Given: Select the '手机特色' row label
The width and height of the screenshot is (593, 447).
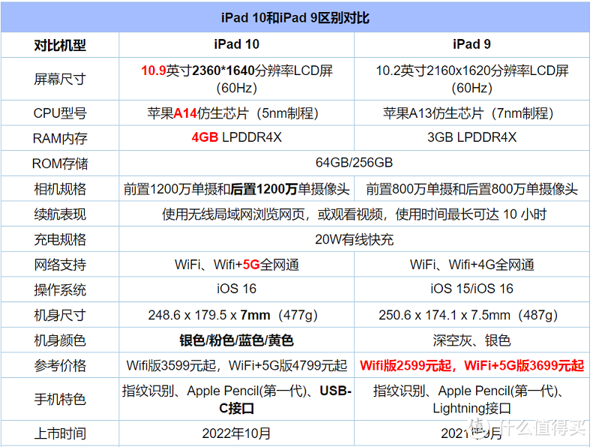Looking at the screenshot, I should [x=60, y=399].
